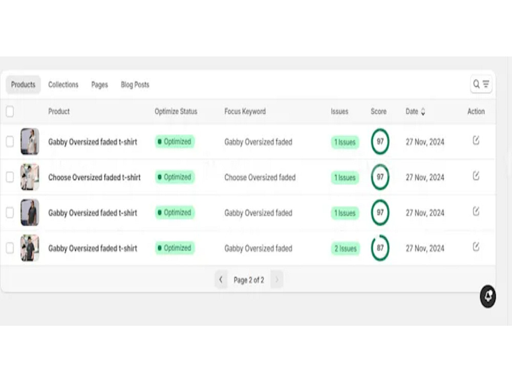Click the Product column header
The width and height of the screenshot is (512, 384).
pos(59,111)
